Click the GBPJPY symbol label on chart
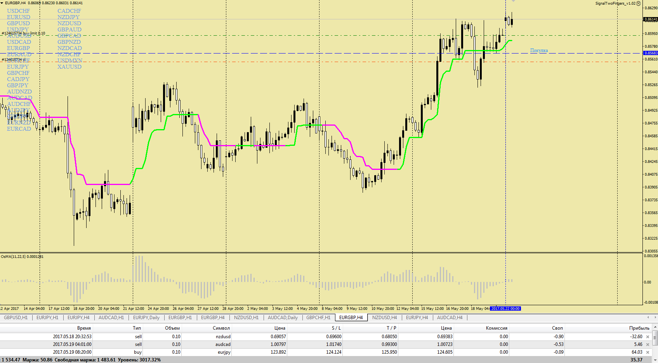The width and height of the screenshot is (658, 363). tap(17, 85)
